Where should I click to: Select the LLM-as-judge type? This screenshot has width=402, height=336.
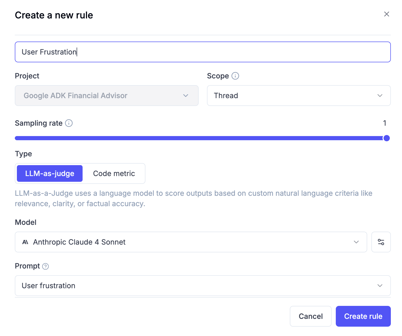click(x=49, y=173)
